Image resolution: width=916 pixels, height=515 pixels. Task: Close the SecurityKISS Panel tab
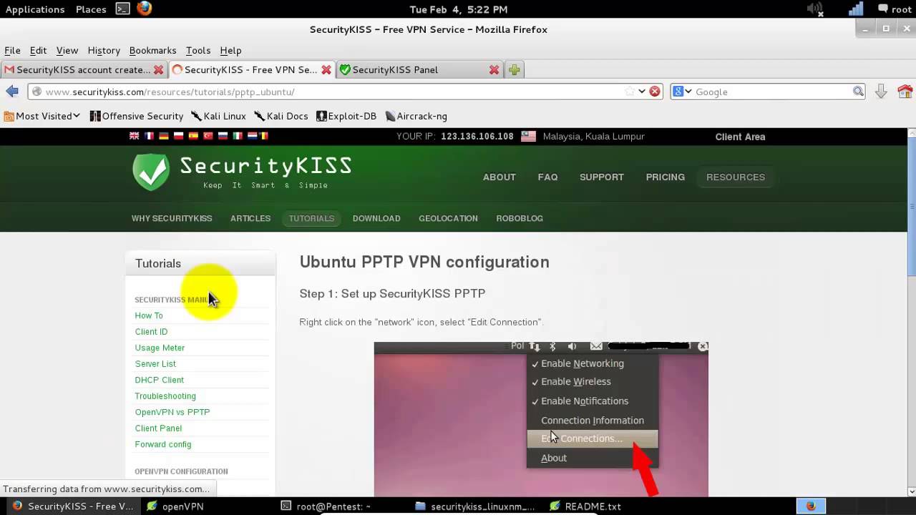(494, 69)
